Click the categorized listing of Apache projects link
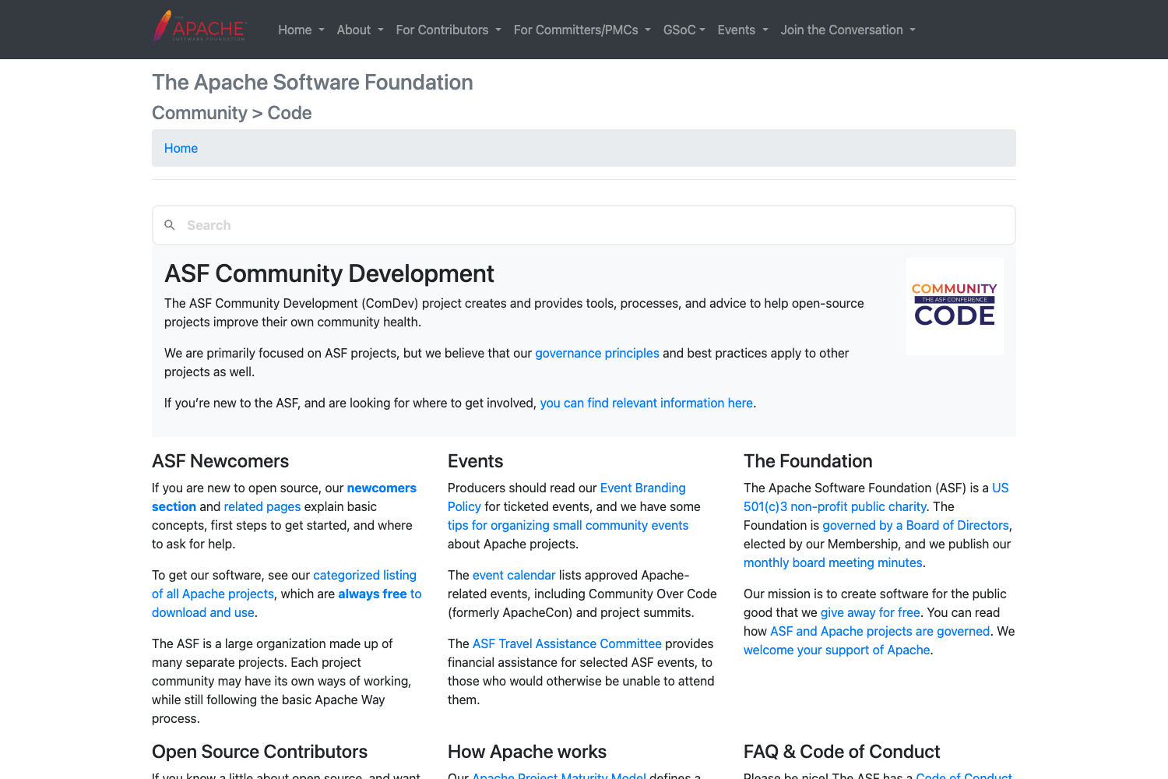Image resolution: width=1168 pixels, height=779 pixels. (x=364, y=575)
